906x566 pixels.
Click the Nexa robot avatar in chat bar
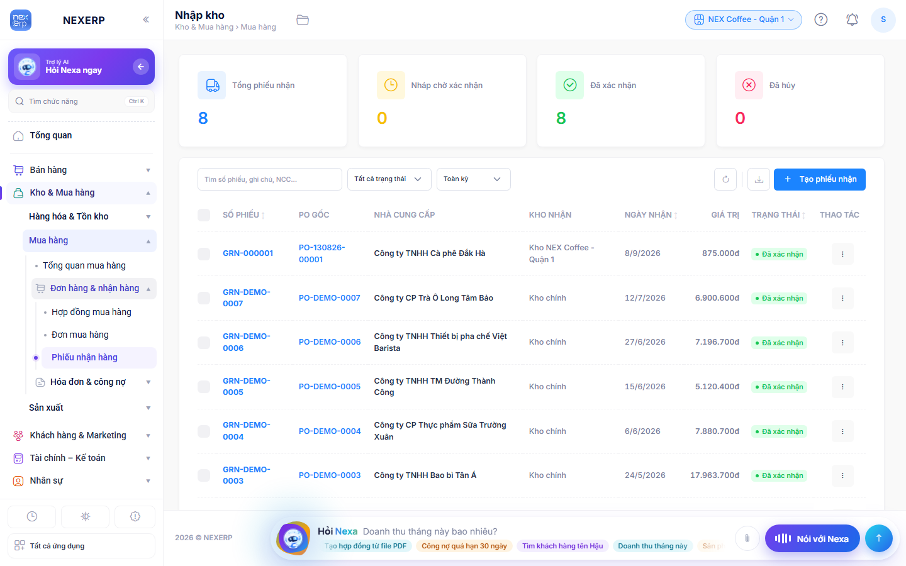click(x=293, y=538)
